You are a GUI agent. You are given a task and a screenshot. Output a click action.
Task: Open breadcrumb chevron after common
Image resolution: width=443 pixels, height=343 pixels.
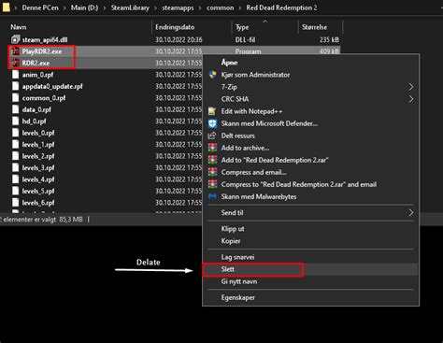click(x=240, y=7)
